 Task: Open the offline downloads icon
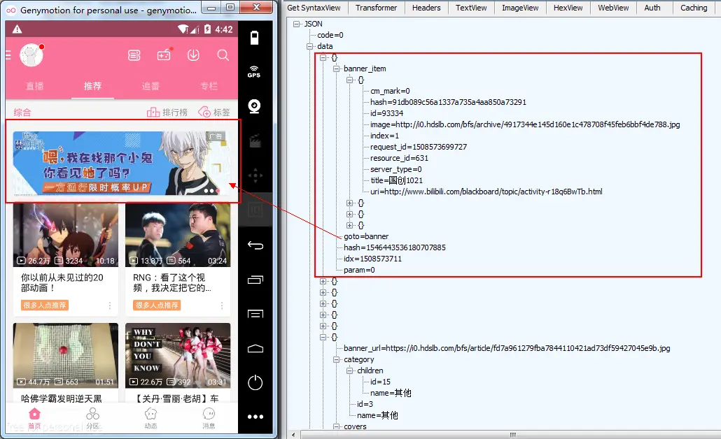[x=194, y=55]
